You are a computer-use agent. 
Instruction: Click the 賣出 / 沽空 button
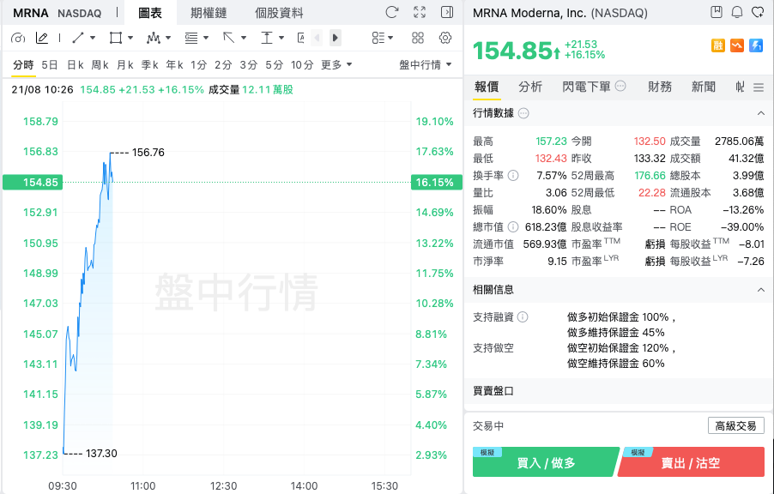pyautogui.click(x=691, y=462)
